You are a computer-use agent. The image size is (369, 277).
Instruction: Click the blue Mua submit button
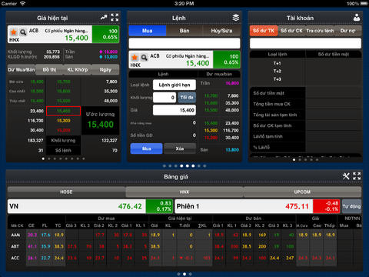pos(146,149)
